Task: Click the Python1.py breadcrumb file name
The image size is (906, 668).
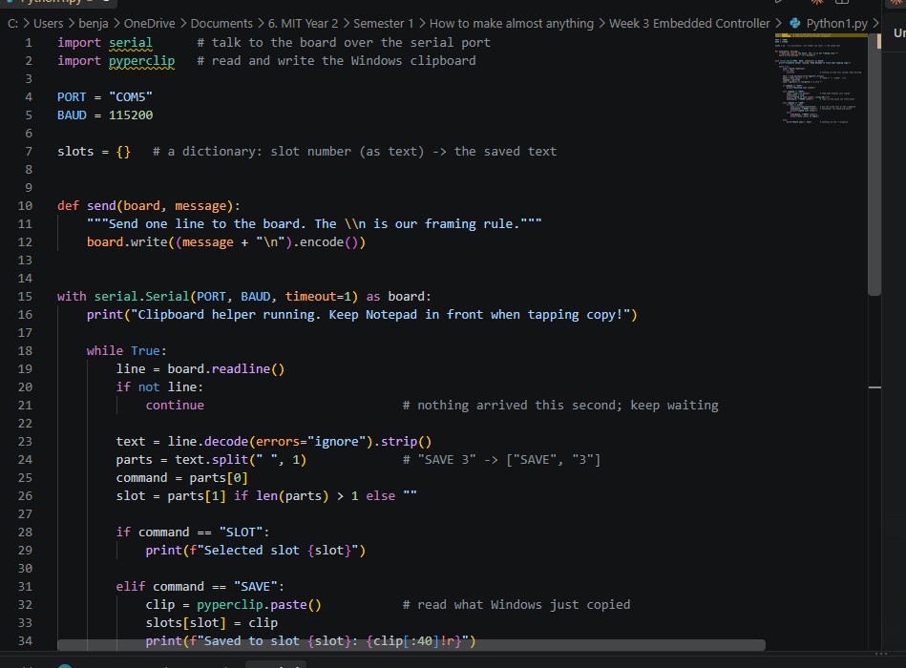Action: [x=836, y=23]
